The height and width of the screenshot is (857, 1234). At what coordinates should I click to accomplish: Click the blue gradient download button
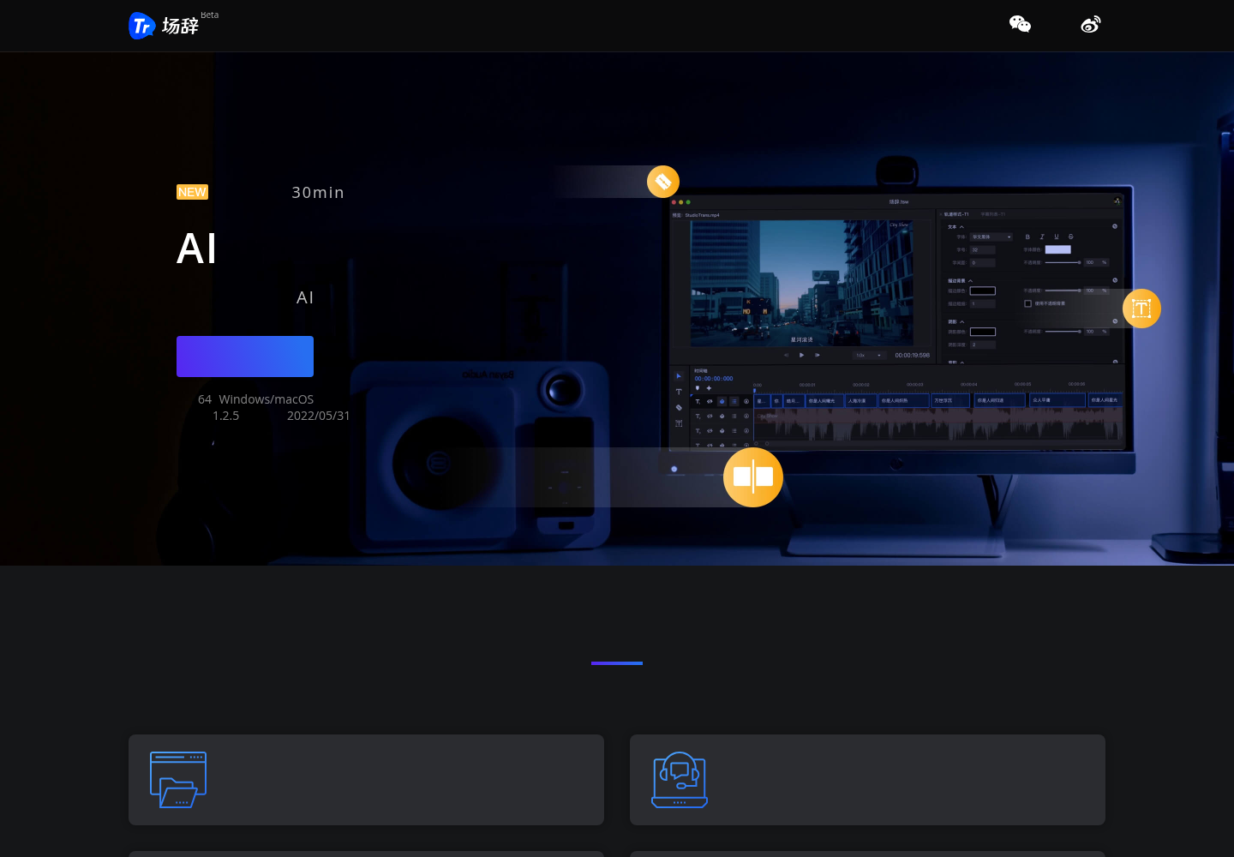245,357
